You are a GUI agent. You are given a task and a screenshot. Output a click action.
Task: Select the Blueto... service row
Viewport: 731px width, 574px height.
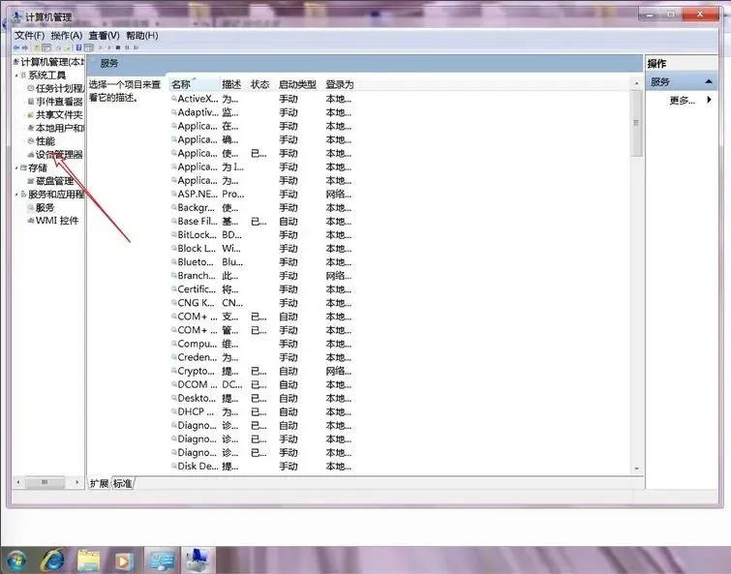tap(261, 262)
